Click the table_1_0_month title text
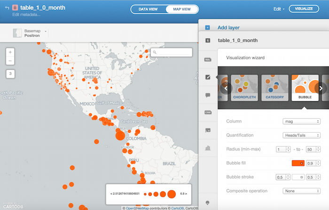 point(43,8)
